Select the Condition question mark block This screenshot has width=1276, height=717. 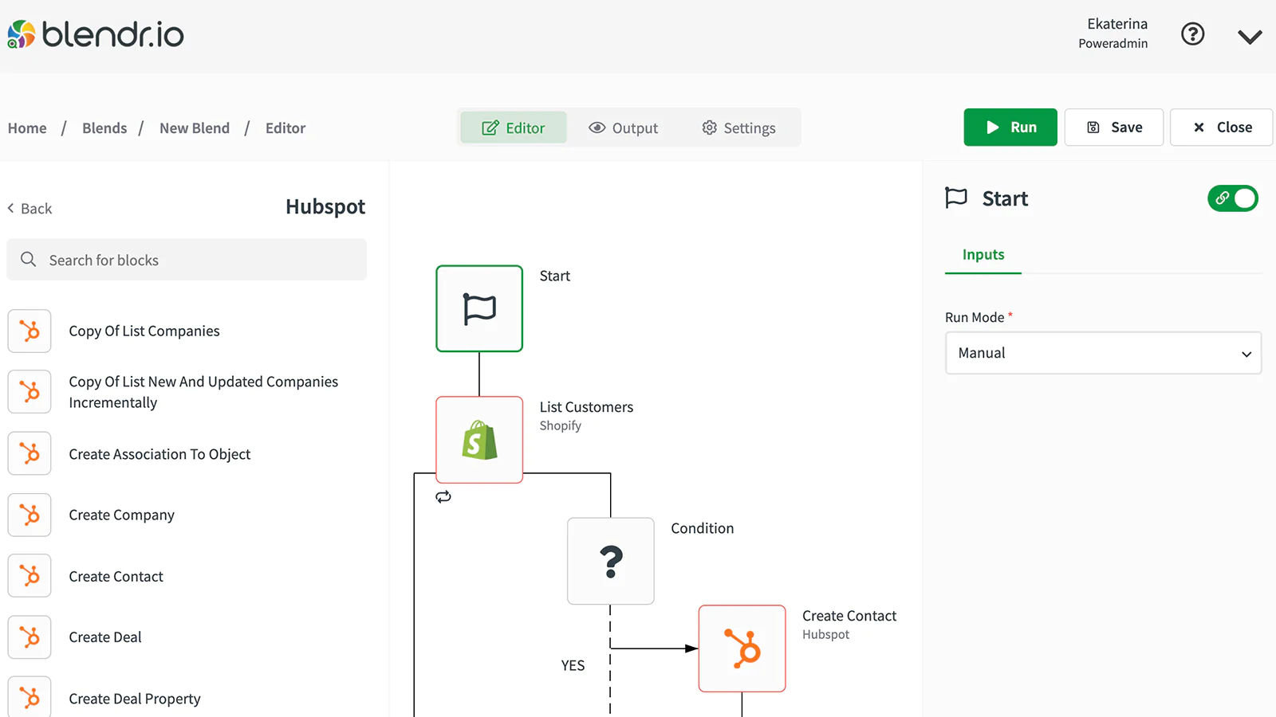click(611, 561)
